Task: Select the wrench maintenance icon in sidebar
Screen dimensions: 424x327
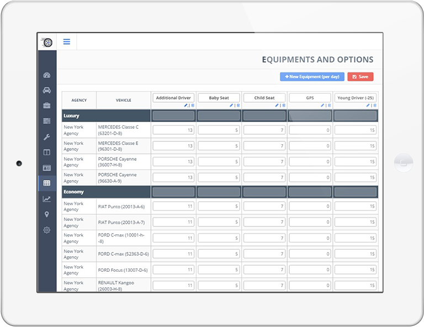Action: (47, 136)
